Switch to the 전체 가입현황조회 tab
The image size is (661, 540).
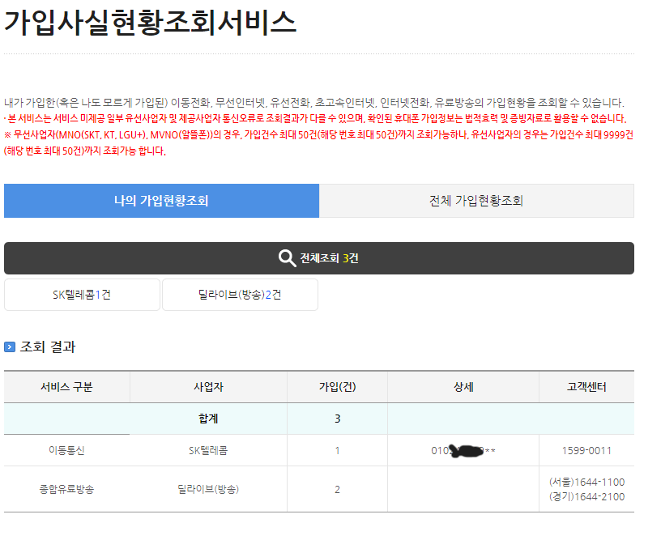[476, 200]
